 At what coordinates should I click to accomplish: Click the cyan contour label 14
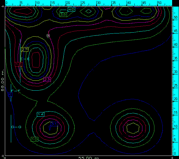(x=41, y=114)
